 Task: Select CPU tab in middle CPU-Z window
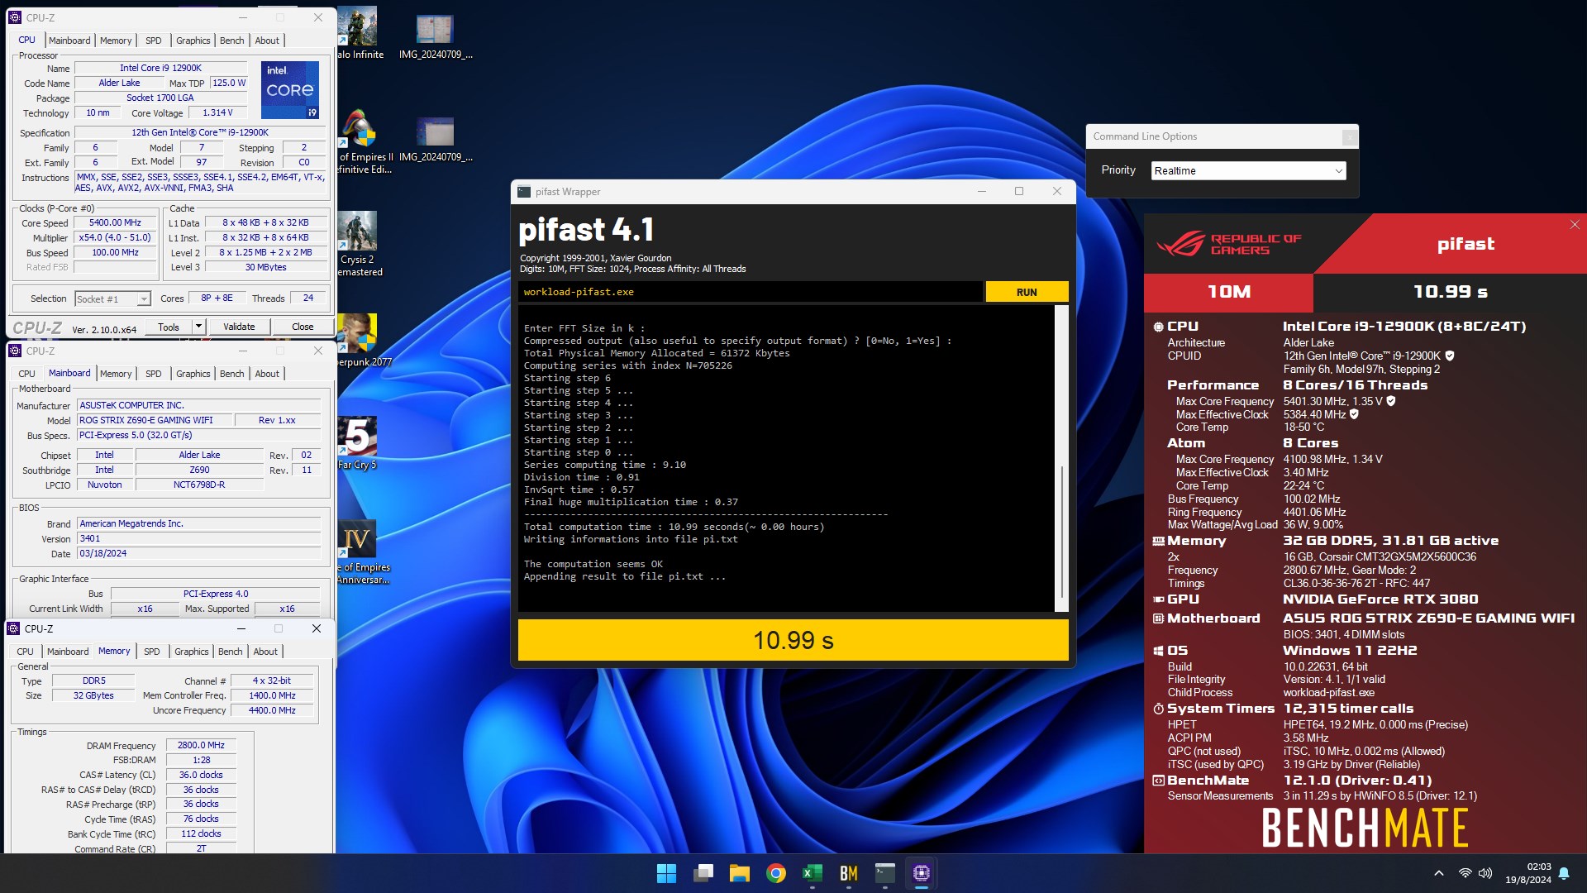pyautogui.click(x=27, y=374)
